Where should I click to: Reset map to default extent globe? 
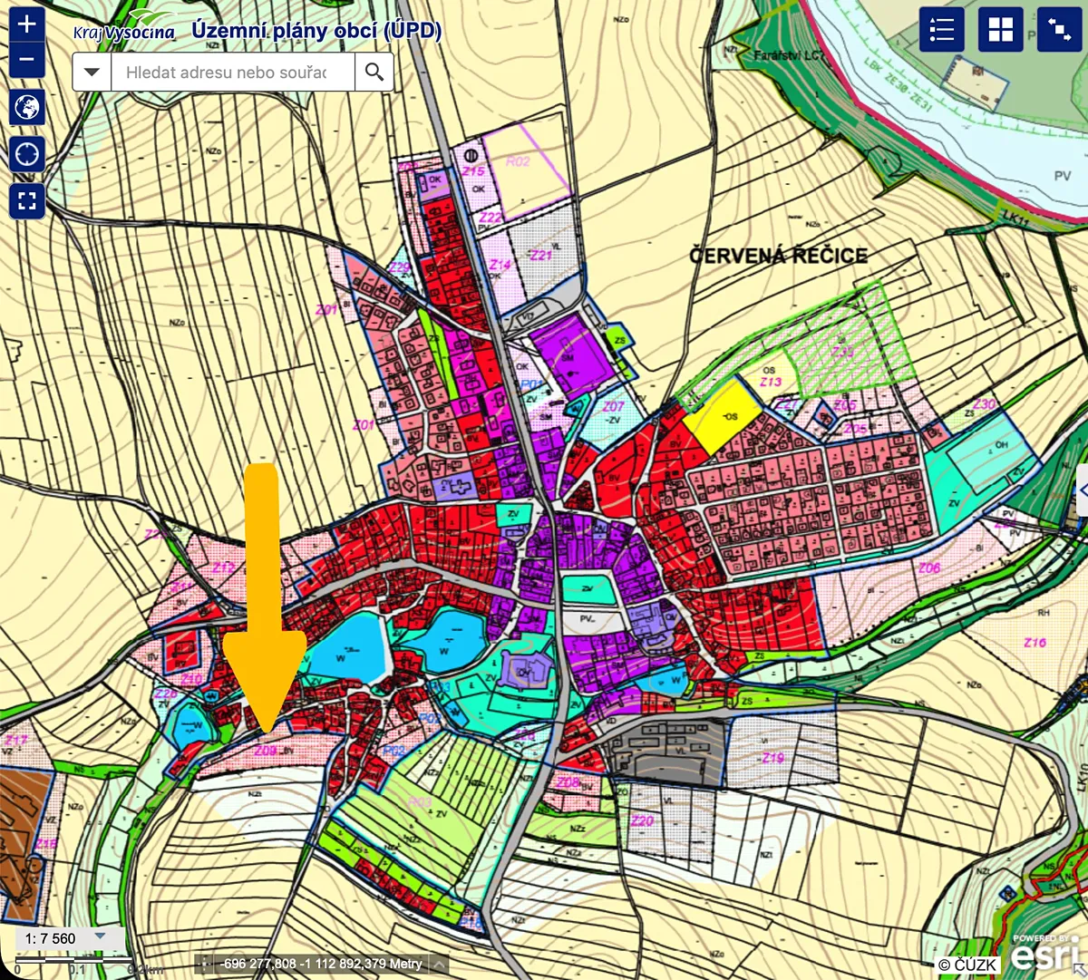click(27, 108)
